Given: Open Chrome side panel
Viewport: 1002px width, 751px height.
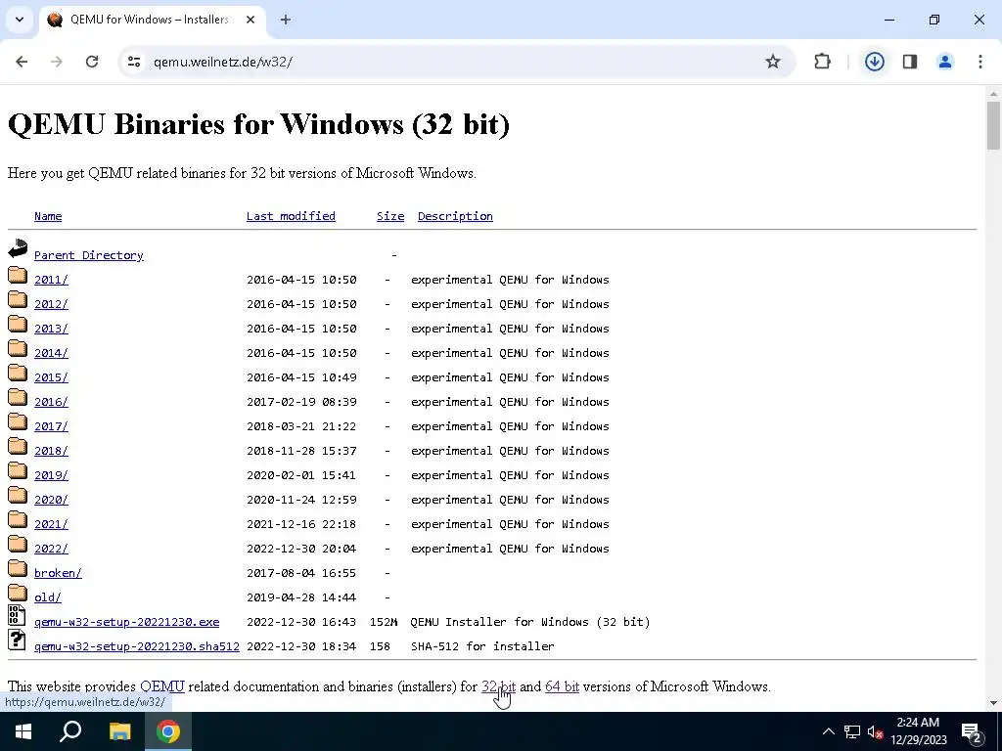Looking at the screenshot, I should pyautogui.click(x=910, y=62).
